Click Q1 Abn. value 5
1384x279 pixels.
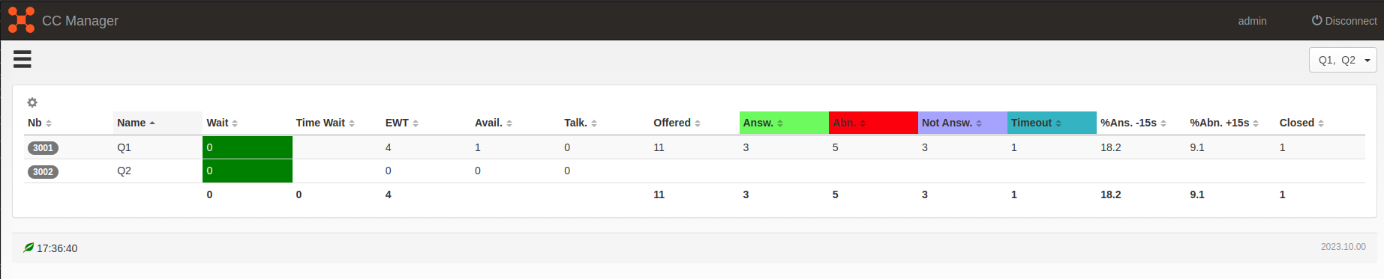click(835, 147)
